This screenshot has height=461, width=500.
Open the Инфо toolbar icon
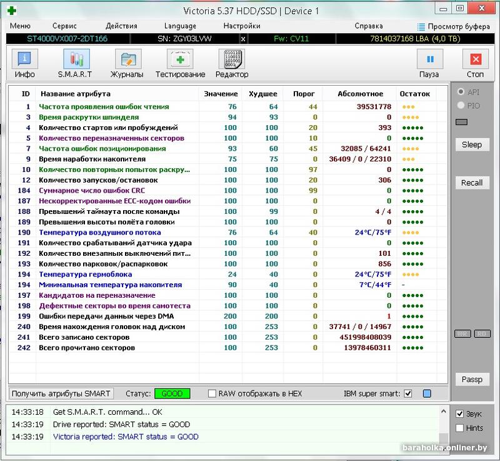point(24,59)
